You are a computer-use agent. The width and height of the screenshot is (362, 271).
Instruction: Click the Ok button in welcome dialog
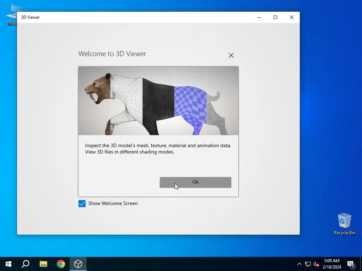point(195,182)
